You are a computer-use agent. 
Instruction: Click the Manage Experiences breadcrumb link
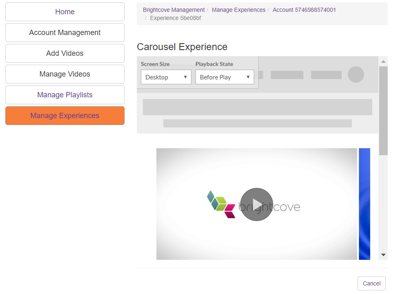point(239,10)
